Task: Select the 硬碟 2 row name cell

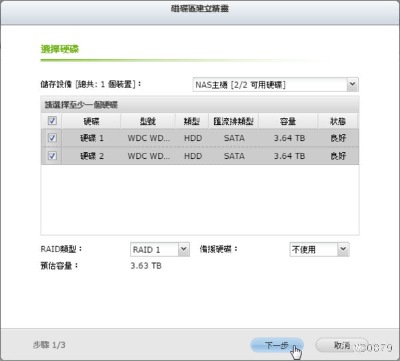Action: (x=91, y=156)
